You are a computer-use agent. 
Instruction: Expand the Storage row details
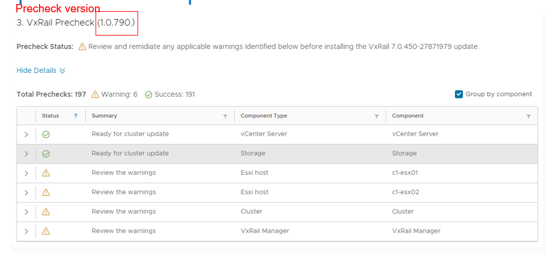pos(26,154)
